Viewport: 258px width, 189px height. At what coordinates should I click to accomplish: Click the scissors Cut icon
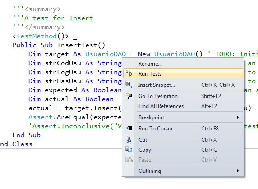129,139
